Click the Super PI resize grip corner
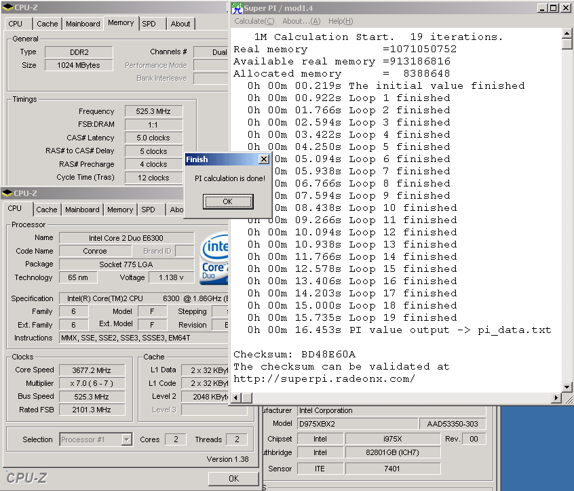 [568, 399]
